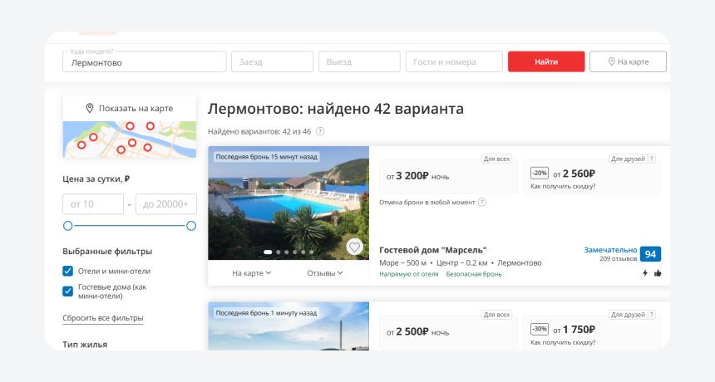Click 'Последняя бронь 1 минуту назад' badge

[x=266, y=313]
